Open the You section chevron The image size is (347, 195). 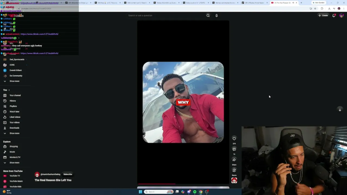[9, 90]
